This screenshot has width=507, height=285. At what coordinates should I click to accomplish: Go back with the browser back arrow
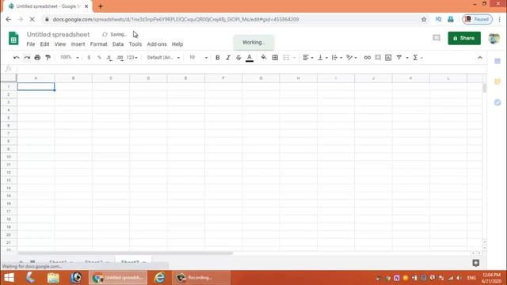pos(9,19)
